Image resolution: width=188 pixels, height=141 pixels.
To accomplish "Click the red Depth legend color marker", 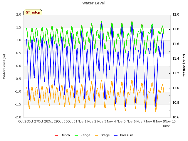I will 56,136.
